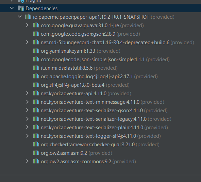Click the log4j-api library icon
Viewport: 201px width, 182px height.
click(36, 76)
